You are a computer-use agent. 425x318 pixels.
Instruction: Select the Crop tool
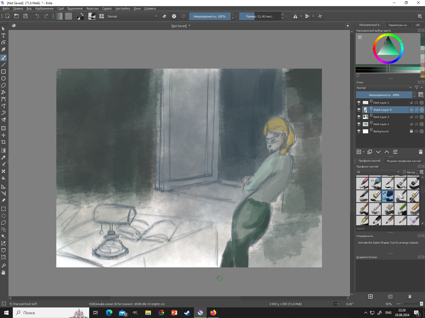click(3, 142)
